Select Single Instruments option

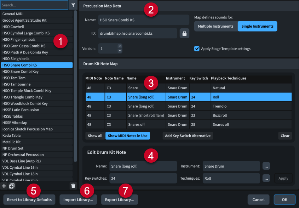(x=258, y=26)
